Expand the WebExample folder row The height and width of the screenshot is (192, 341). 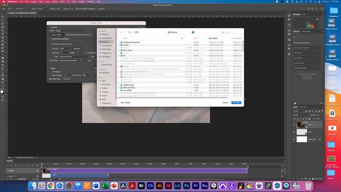point(119,85)
